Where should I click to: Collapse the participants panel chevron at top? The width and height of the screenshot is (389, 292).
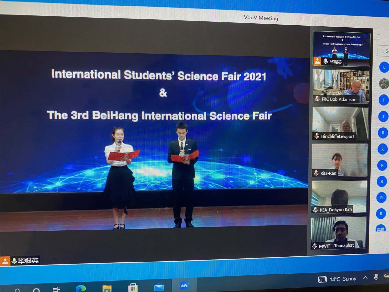(x=379, y=34)
